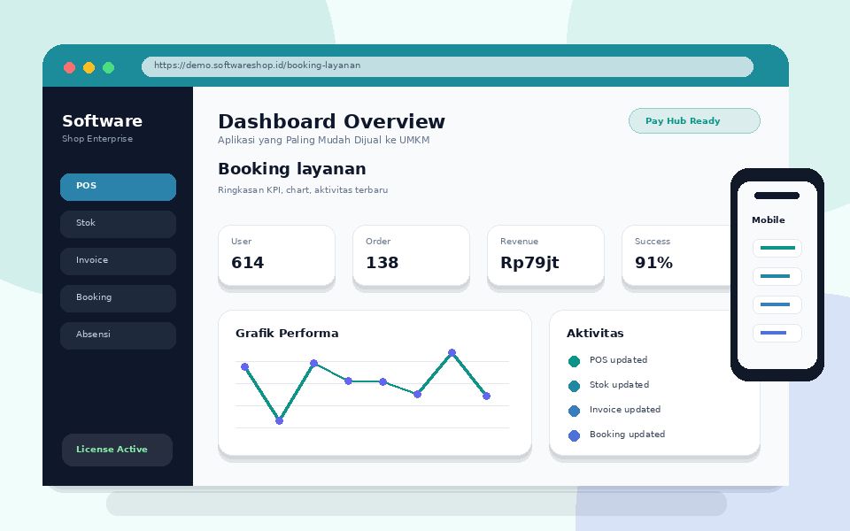Click the last data point on the chart
Image resolution: width=850 pixels, height=531 pixels.
coord(486,396)
